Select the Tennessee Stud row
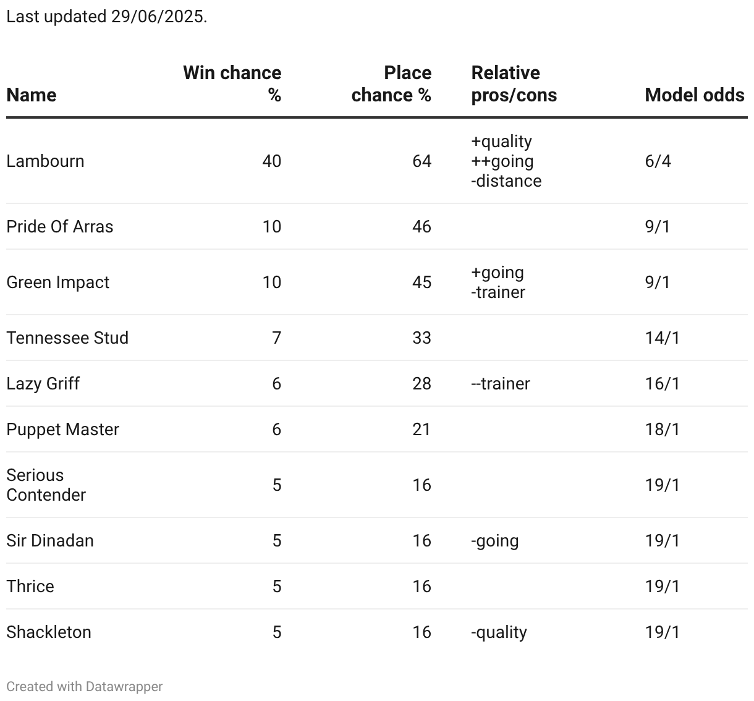The height and width of the screenshot is (701, 754). click(x=67, y=338)
